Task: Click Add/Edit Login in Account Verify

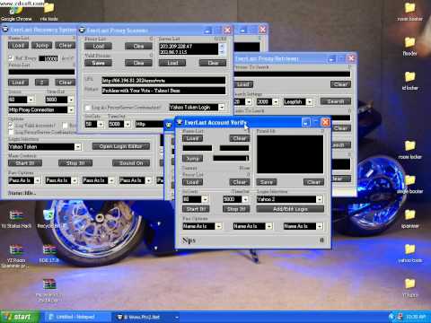Action: pyautogui.click(x=290, y=209)
